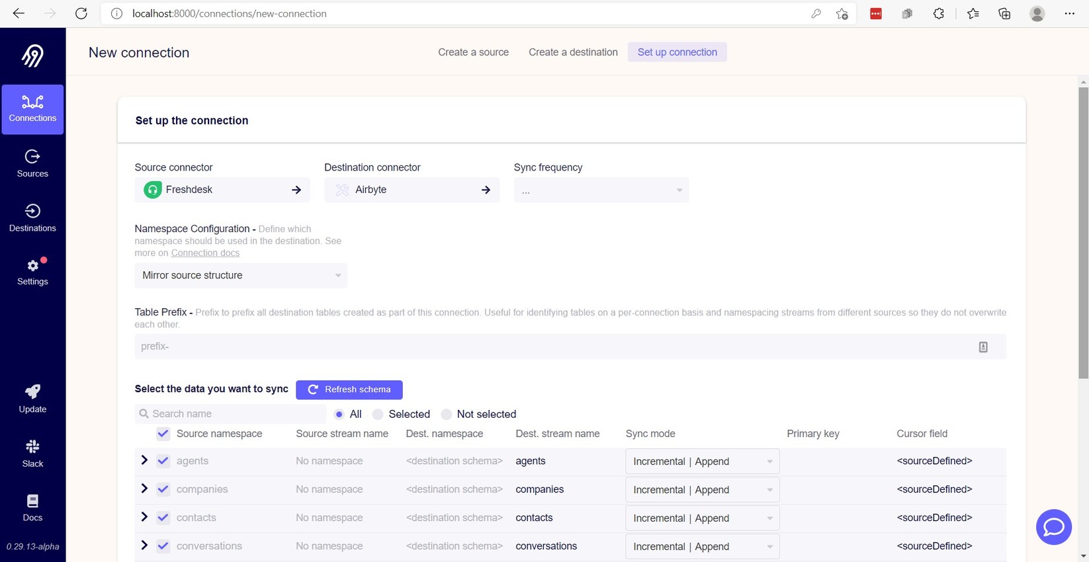Expand the contacts stream row
This screenshot has width=1089, height=562.
pyautogui.click(x=144, y=517)
